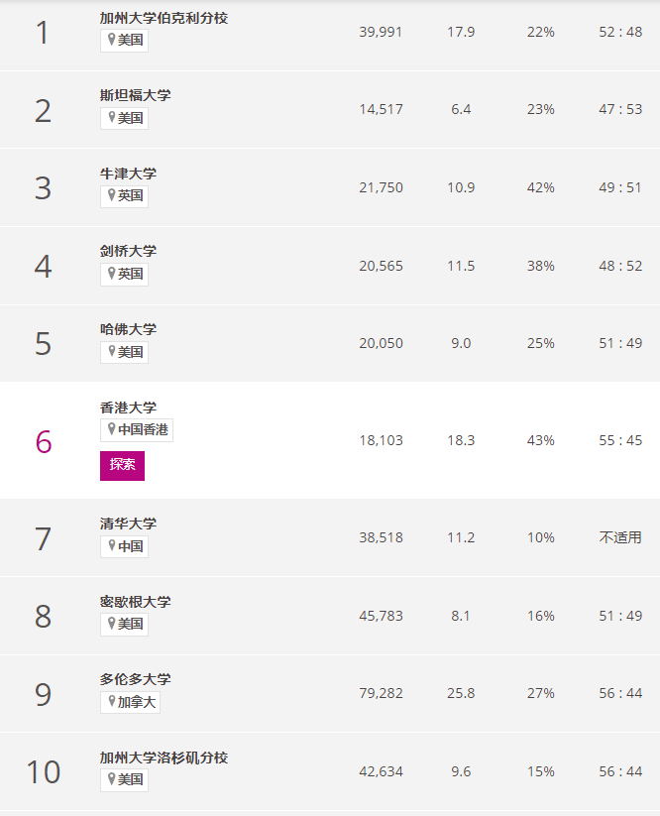The width and height of the screenshot is (660, 816).
Task: Click the 美国 tag under 加州大学洛杉矶分校
Action: (x=124, y=779)
